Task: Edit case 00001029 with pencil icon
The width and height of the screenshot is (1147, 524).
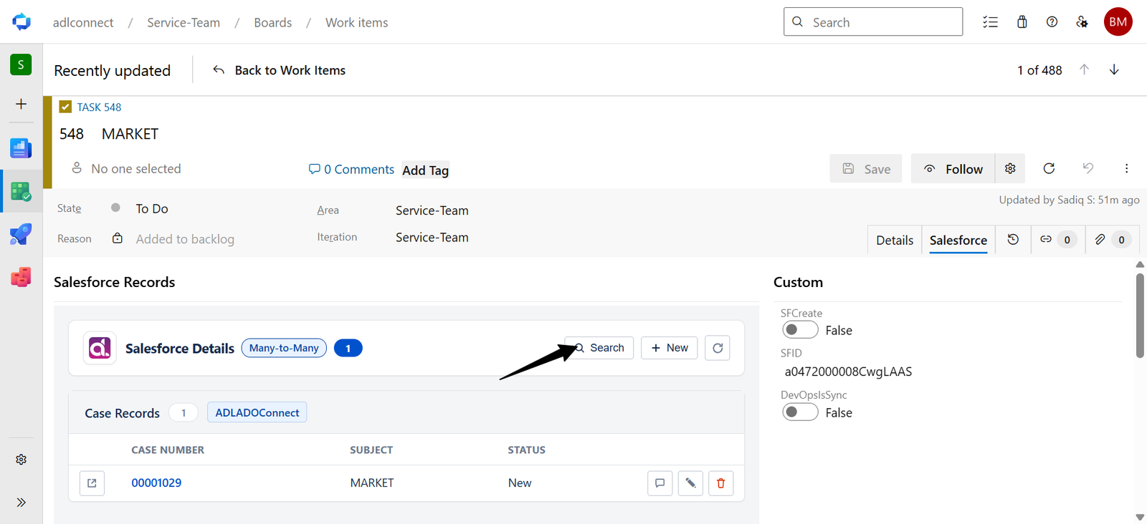Action: (x=690, y=483)
